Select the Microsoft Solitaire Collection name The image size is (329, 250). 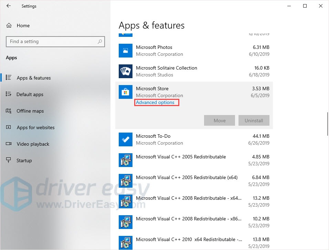click(166, 68)
